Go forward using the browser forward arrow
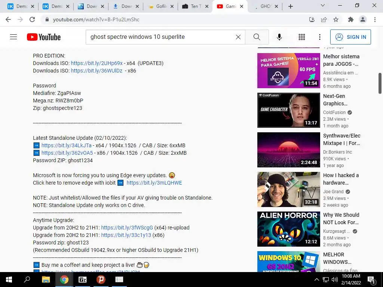The image size is (383, 287). (x=20, y=19)
